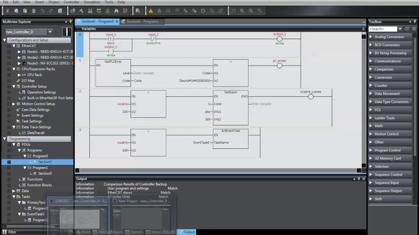Click the Zoom In magnifier icon
419x235 pixels.
coord(242,11)
